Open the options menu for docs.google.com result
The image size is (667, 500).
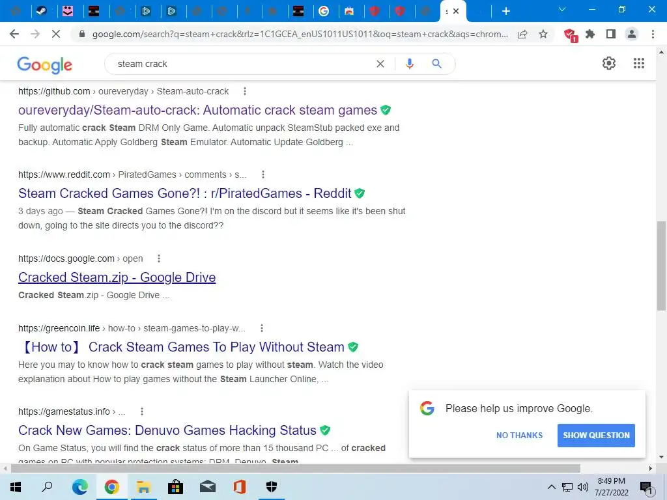(159, 258)
